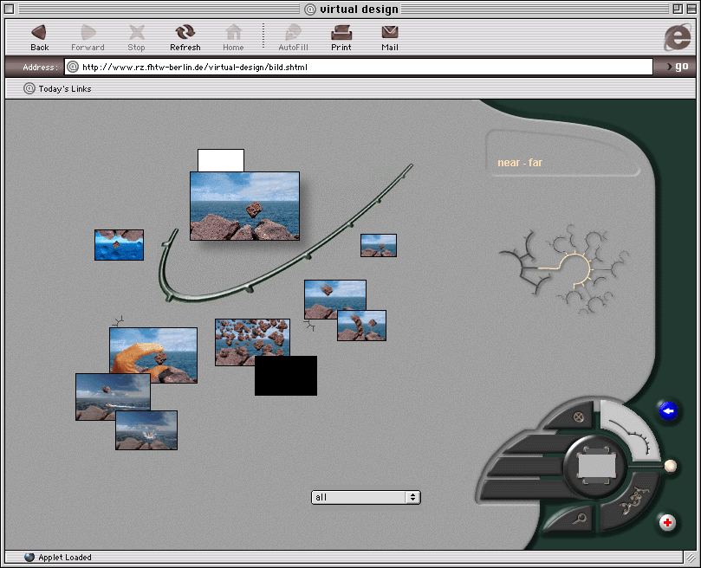This screenshot has width=701, height=568.
Task: Click the center frame button of the dial
Action: pos(596,467)
